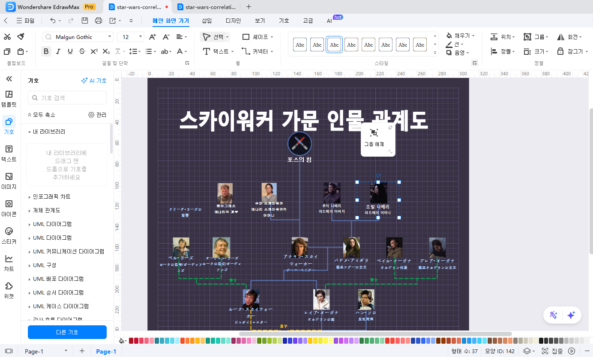The width and height of the screenshot is (593, 357).
Task: Toggle strikethrough text formatting
Action: click(82, 51)
